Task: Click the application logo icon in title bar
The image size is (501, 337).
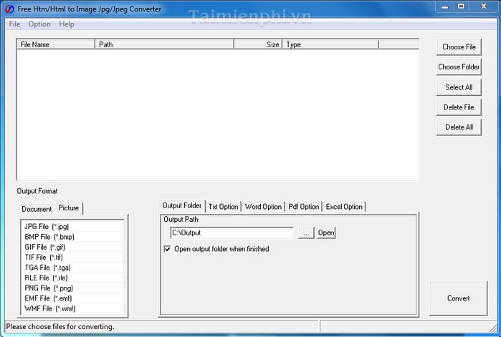Action: [x=9, y=9]
